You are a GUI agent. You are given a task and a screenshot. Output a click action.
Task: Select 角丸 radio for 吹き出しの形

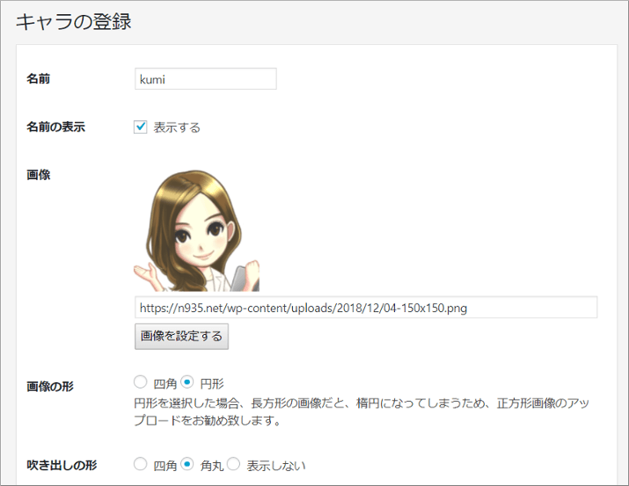tap(187, 464)
